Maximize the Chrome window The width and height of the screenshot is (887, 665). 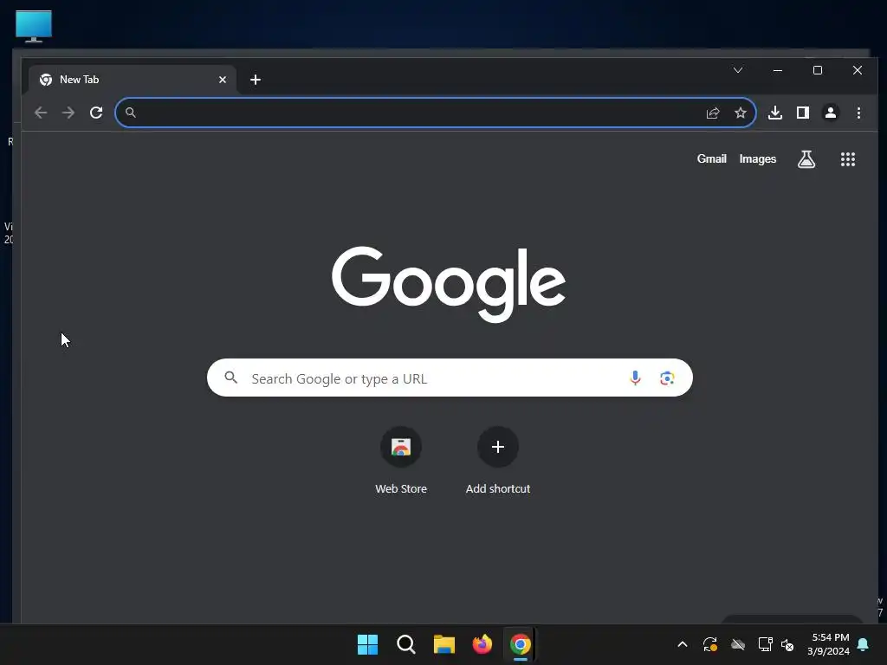pyautogui.click(x=818, y=70)
